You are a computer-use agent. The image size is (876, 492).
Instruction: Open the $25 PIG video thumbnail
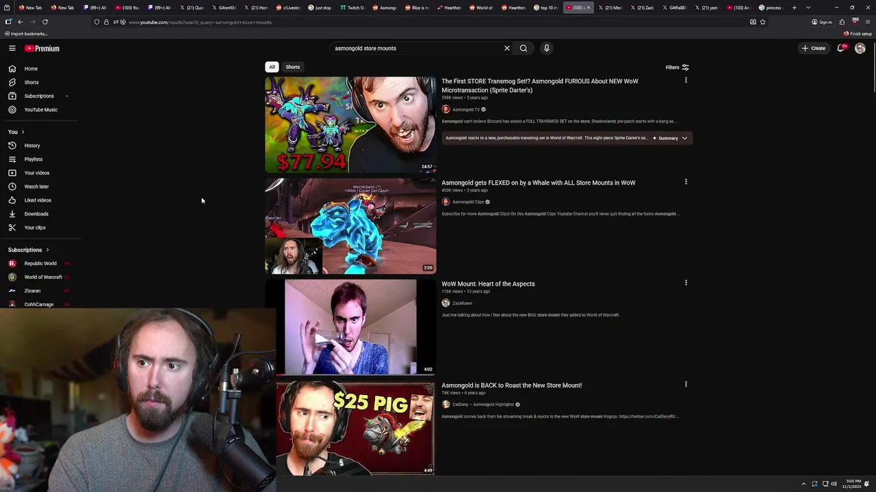[x=355, y=428]
